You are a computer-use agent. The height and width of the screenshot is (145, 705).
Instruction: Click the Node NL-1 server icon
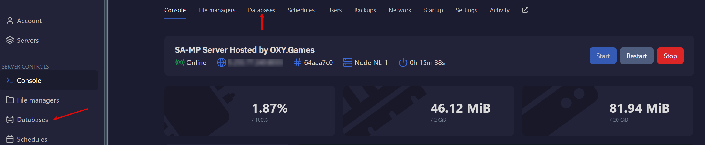pos(348,62)
